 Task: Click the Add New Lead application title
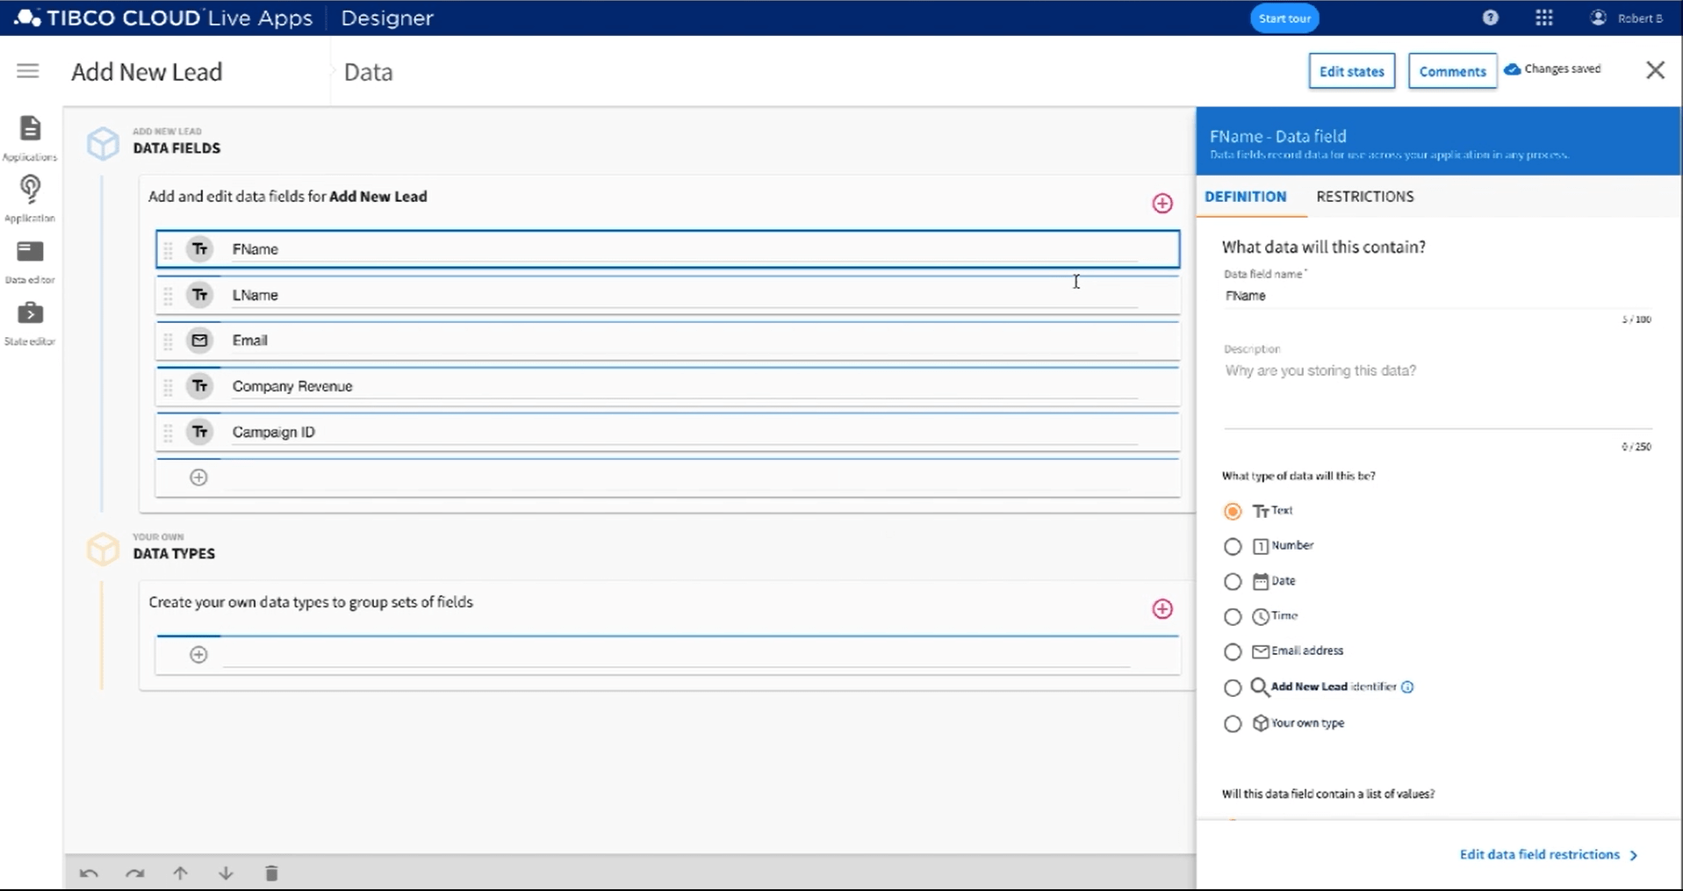click(x=147, y=72)
